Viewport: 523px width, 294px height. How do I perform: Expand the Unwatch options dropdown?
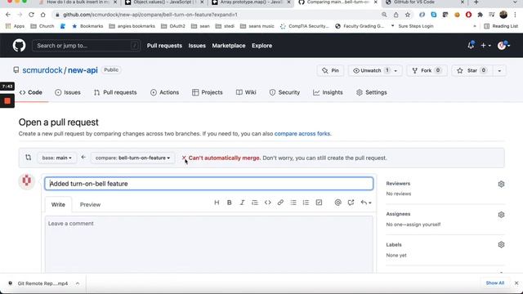tap(396, 71)
